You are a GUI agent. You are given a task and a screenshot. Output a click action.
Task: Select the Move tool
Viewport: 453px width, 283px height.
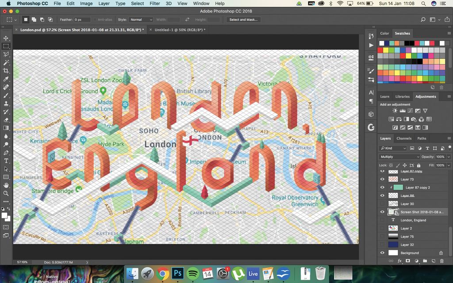6,38
